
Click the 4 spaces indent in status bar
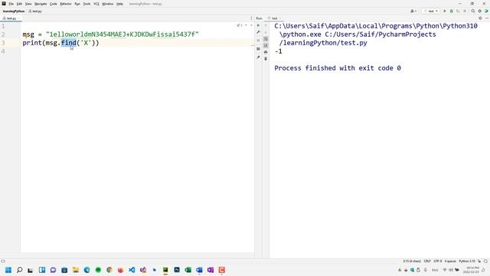pos(450,261)
